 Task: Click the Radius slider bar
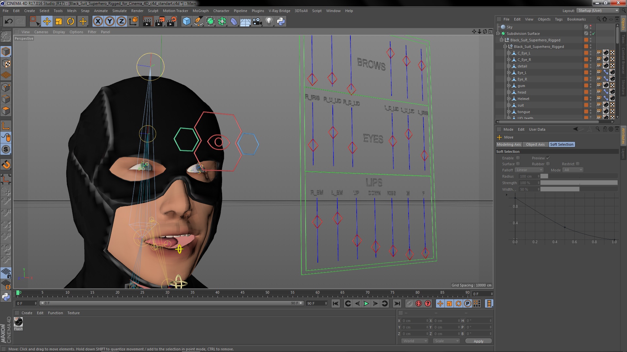click(579, 176)
